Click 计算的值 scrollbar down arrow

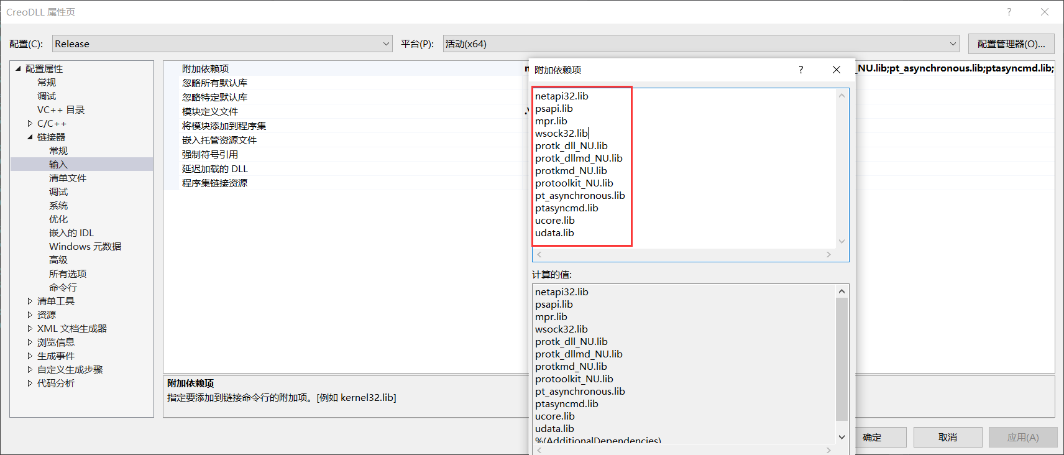(x=842, y=437)
